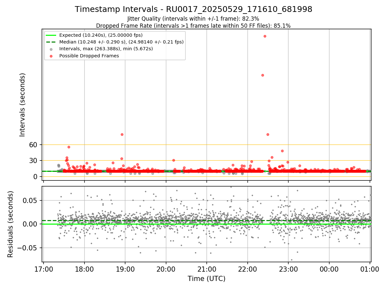Click the 18:00 time tick label

84,269
